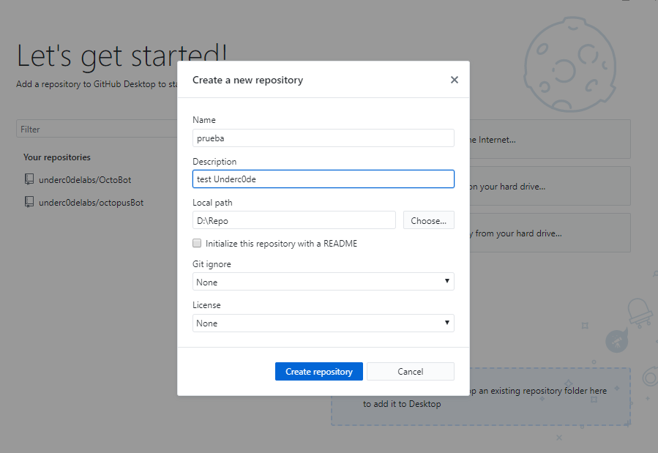This screenshot has width=658, height=453.
Task: Click the 'License' label
Action: coord(206,305)
